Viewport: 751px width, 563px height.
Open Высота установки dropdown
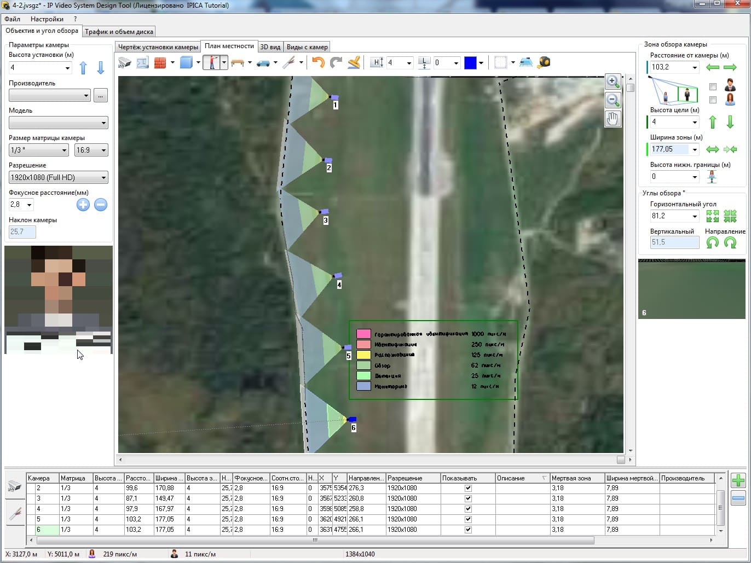point(67,68)
